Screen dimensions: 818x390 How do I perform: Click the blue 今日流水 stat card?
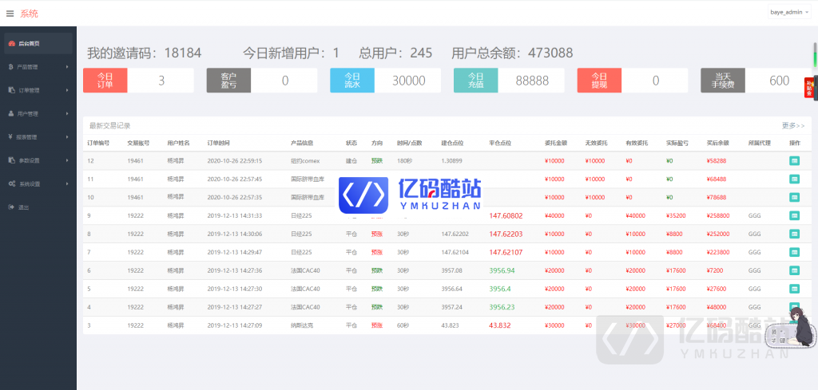pyautogui.click(x=386, y=81)
